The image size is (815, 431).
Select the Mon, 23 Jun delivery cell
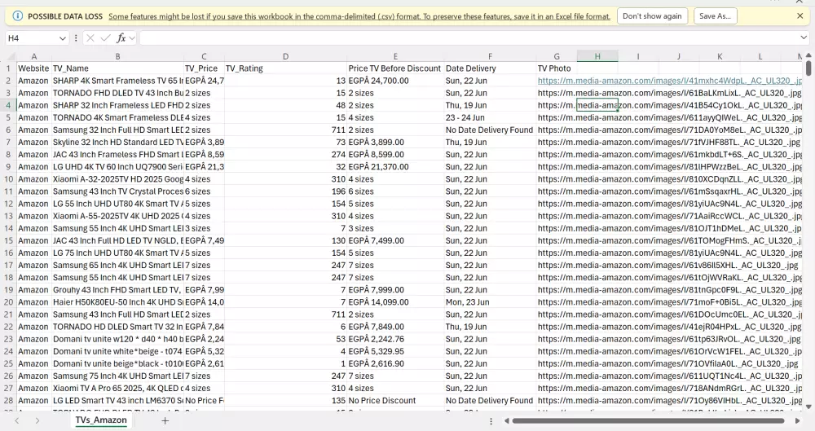(x=490, y=302)
